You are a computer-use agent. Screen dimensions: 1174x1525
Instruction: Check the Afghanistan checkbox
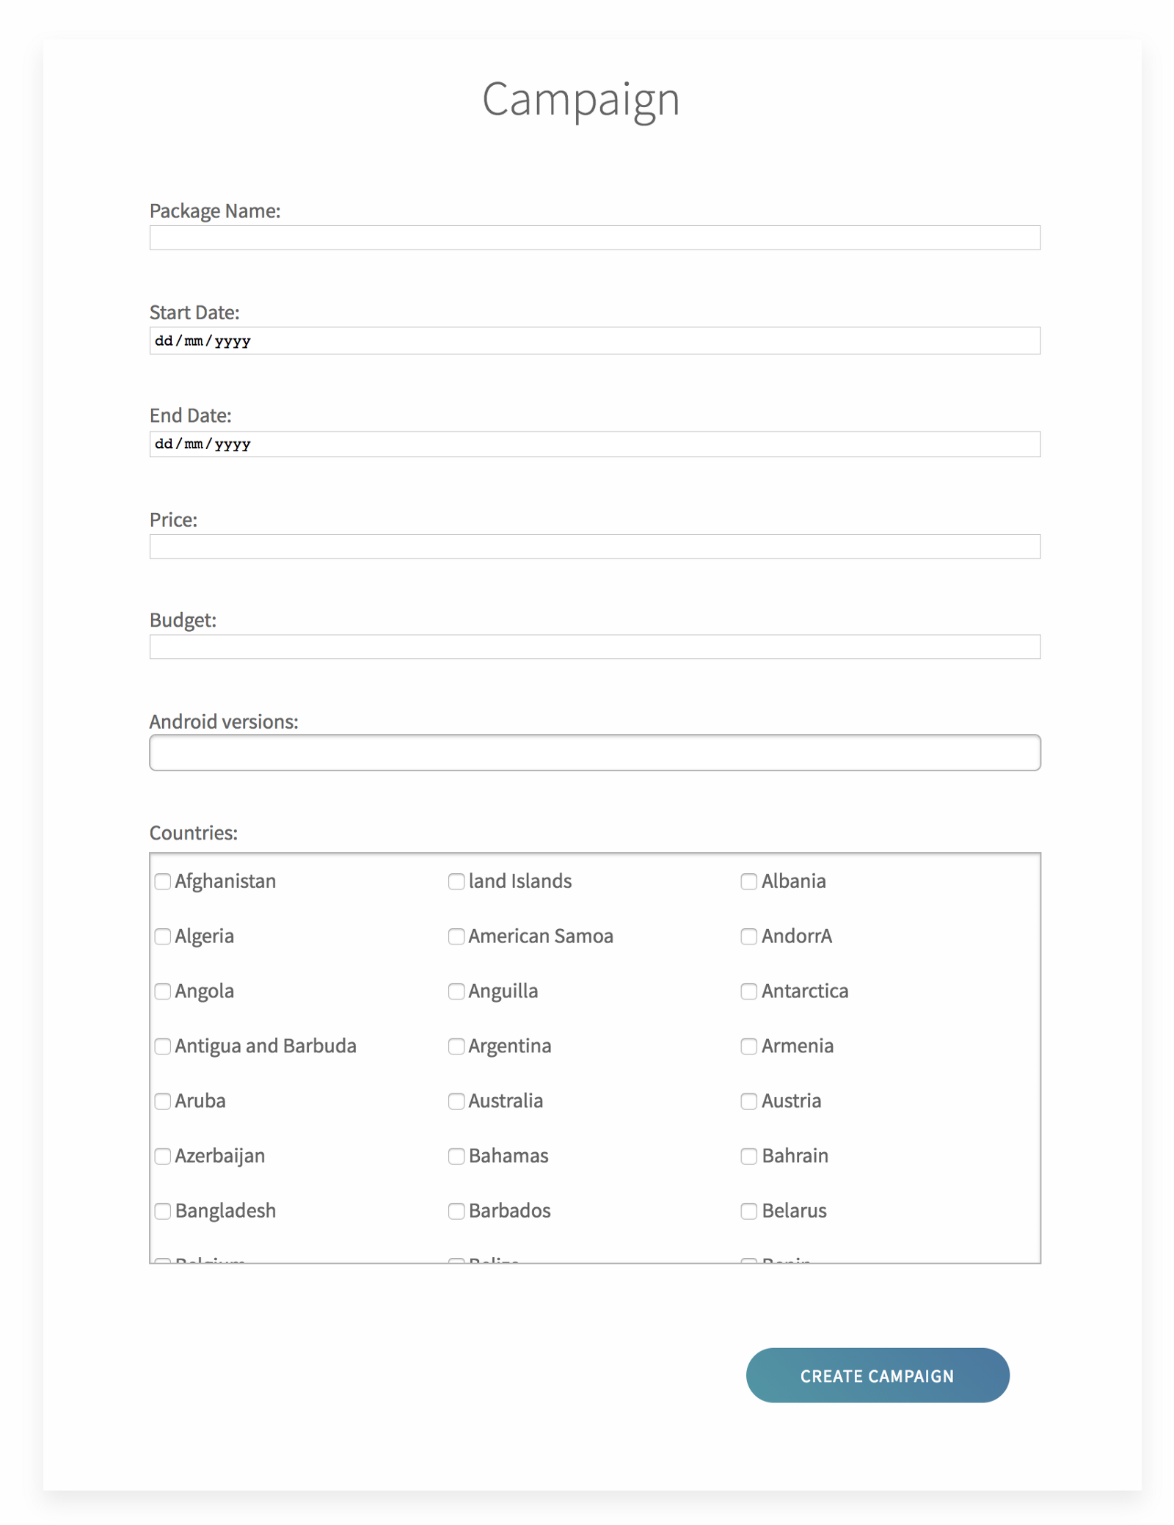(163, 881)
